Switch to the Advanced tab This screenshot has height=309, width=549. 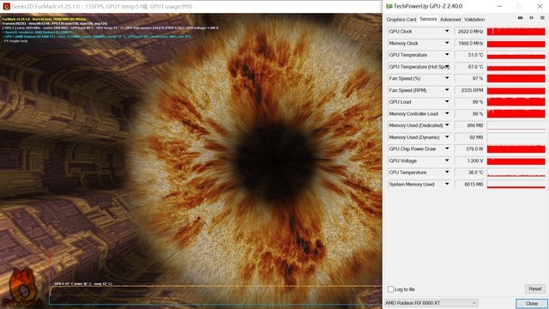pos(450,20)
